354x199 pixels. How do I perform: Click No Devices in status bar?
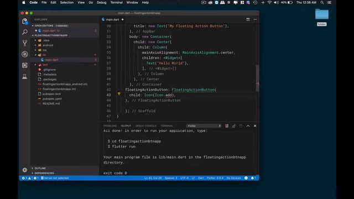(x=233, y=178)
